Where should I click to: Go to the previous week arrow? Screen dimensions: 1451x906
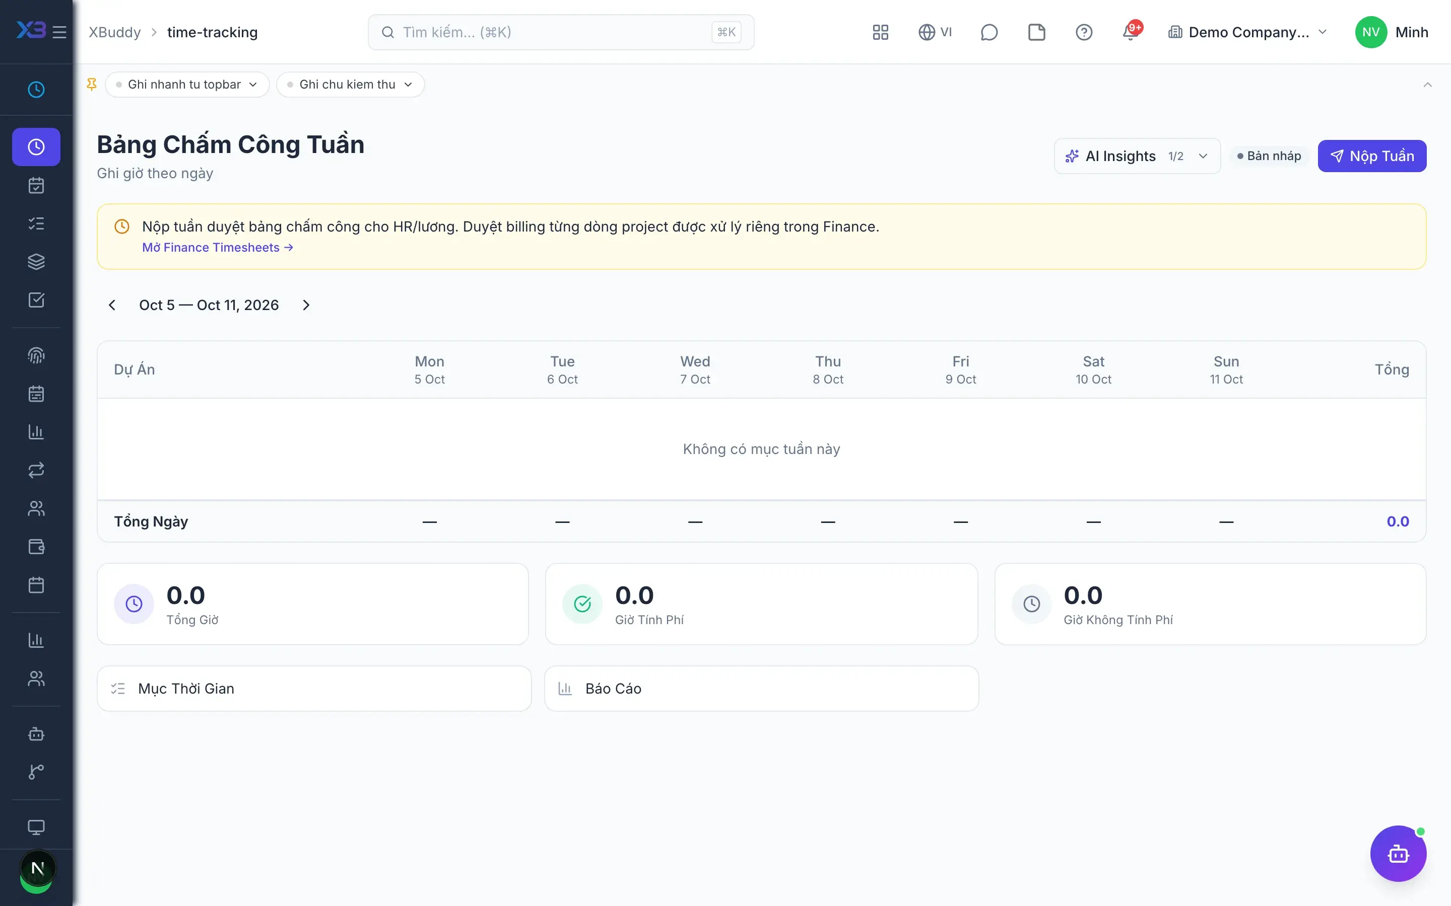tap(112, 305)
